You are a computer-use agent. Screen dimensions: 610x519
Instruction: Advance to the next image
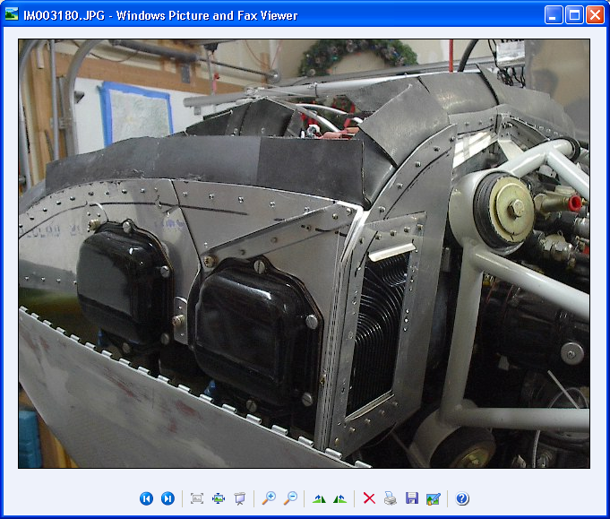(x=168, y=498)
